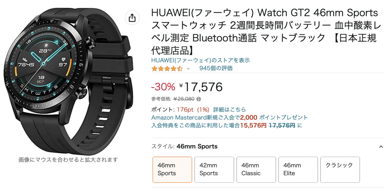Image resolution: width=389 pixels, height=193 pixels.
Task: Click the product title text
Action: click(264, 32)
